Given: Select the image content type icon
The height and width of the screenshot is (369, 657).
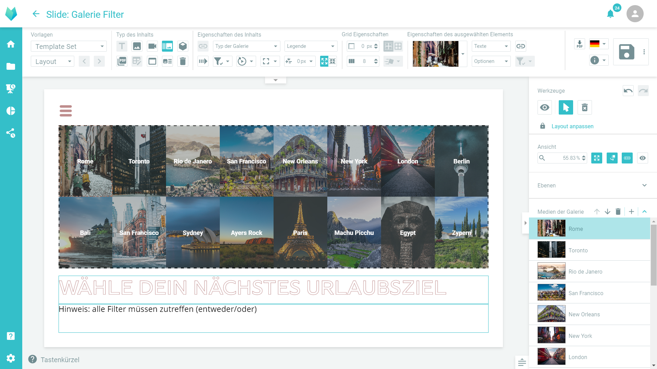Looking at the screenshot, I should tap(137, 46).
